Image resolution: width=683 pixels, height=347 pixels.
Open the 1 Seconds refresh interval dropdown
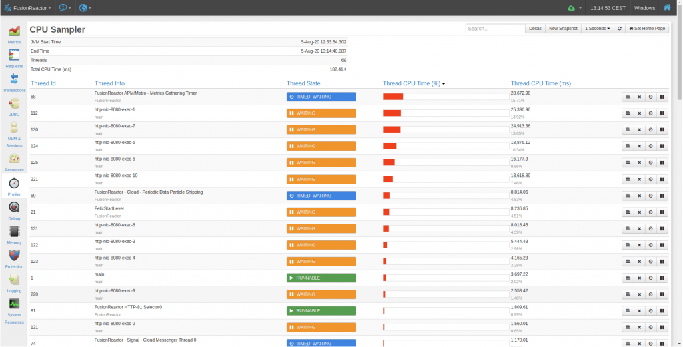coord(597,28)
